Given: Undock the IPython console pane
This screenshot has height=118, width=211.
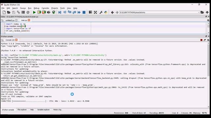Looking at the screenshot, I should coord(206,36).
